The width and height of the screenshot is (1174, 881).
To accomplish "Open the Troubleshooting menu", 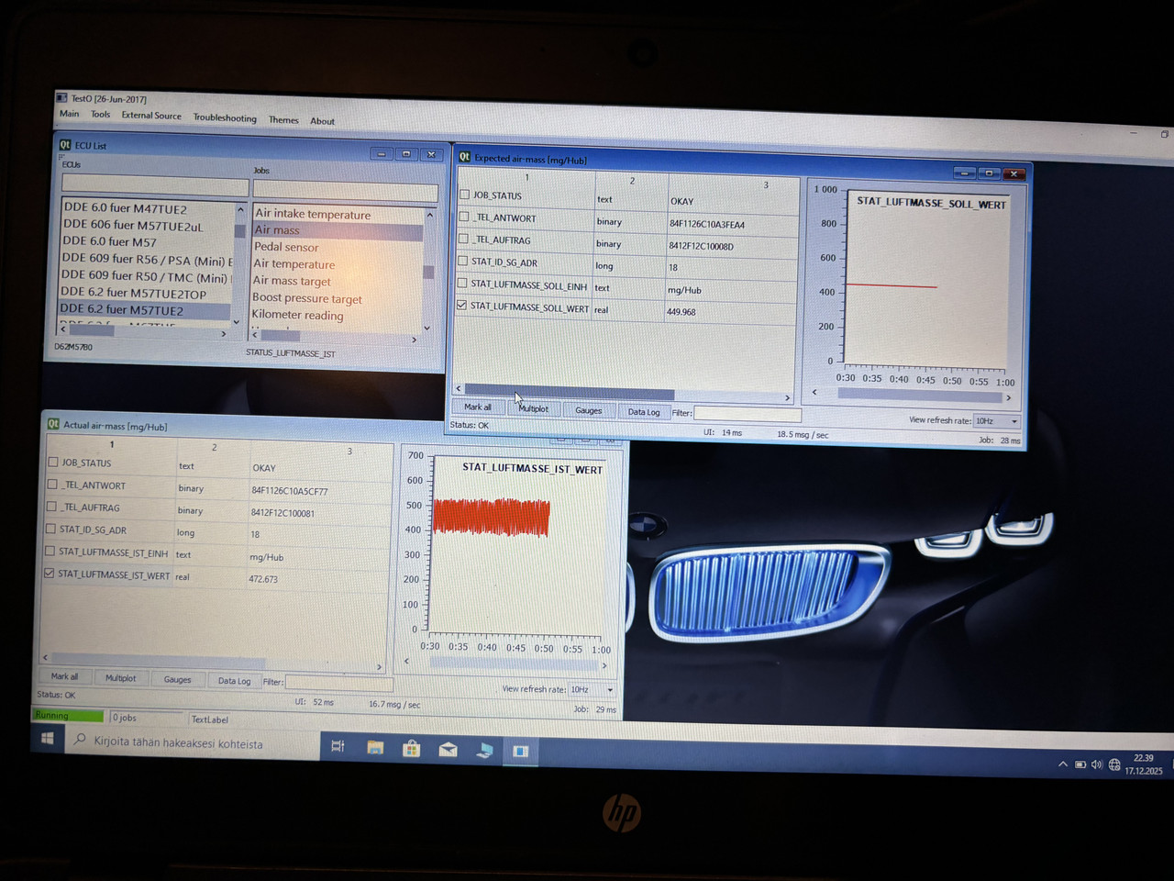I will [225, 117].
